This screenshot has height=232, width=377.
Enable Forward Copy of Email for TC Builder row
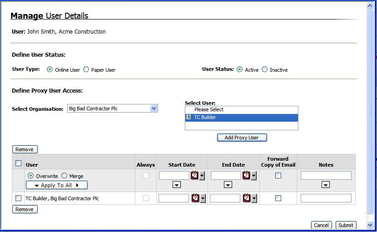(x=278, y=198)
